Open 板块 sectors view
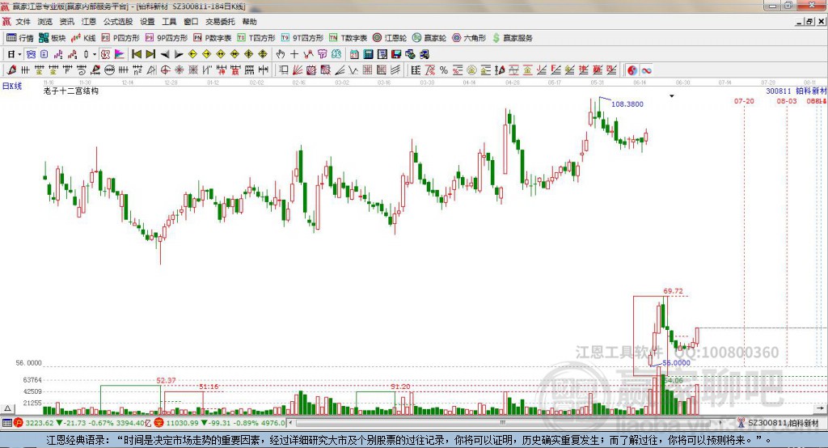The image size is (828, 448). (x=53, y=37)
